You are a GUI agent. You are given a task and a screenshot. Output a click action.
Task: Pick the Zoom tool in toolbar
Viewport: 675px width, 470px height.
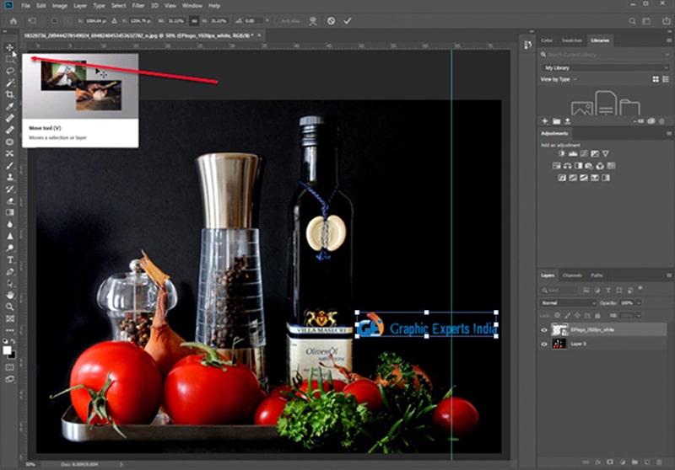(x=9, y=307)
